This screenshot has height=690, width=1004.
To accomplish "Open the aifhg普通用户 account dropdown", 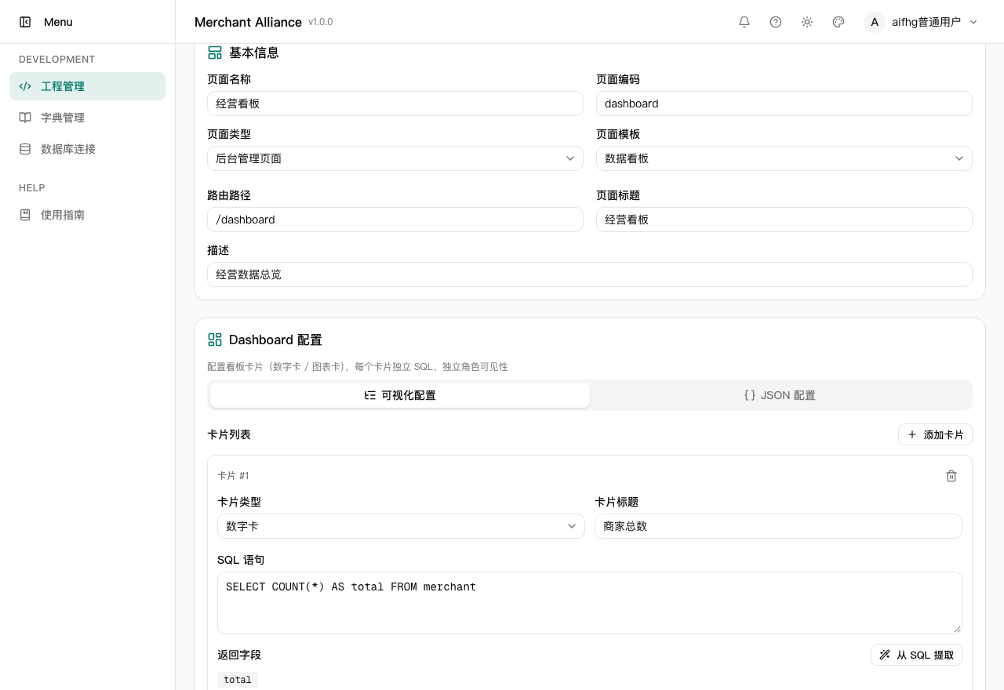I will [922, 22].
